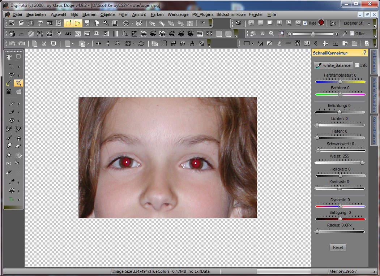Click the scissors Cut icon

coord(44,43)
